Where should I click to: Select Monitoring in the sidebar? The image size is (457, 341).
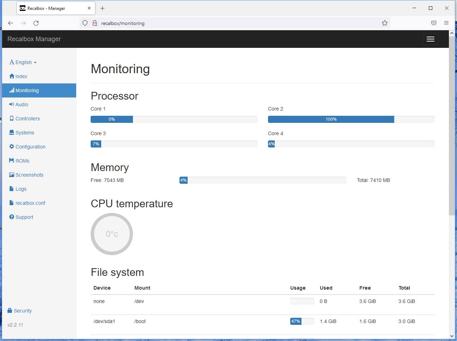coord(39,90)
